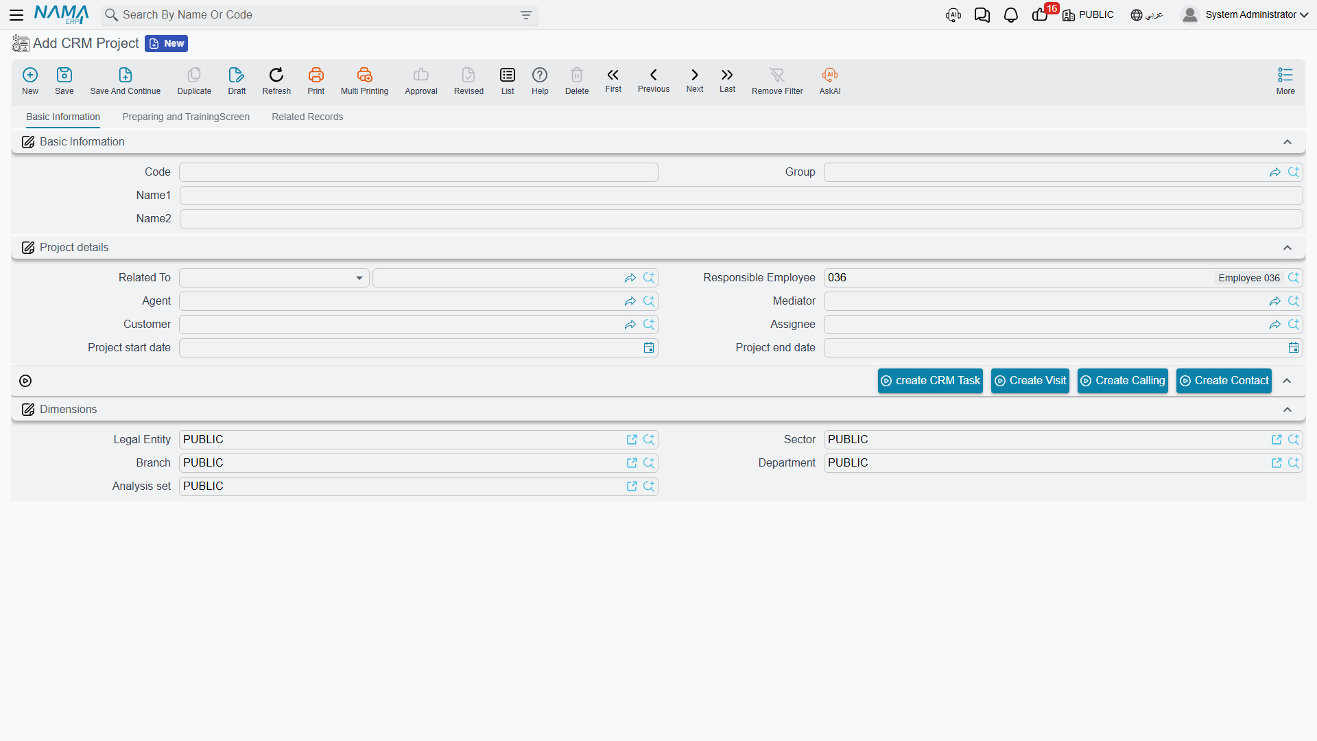This screenshot has width=1317, height=741.
Task: Print the record
Action: pyautogui.click(x=316, y=81)
